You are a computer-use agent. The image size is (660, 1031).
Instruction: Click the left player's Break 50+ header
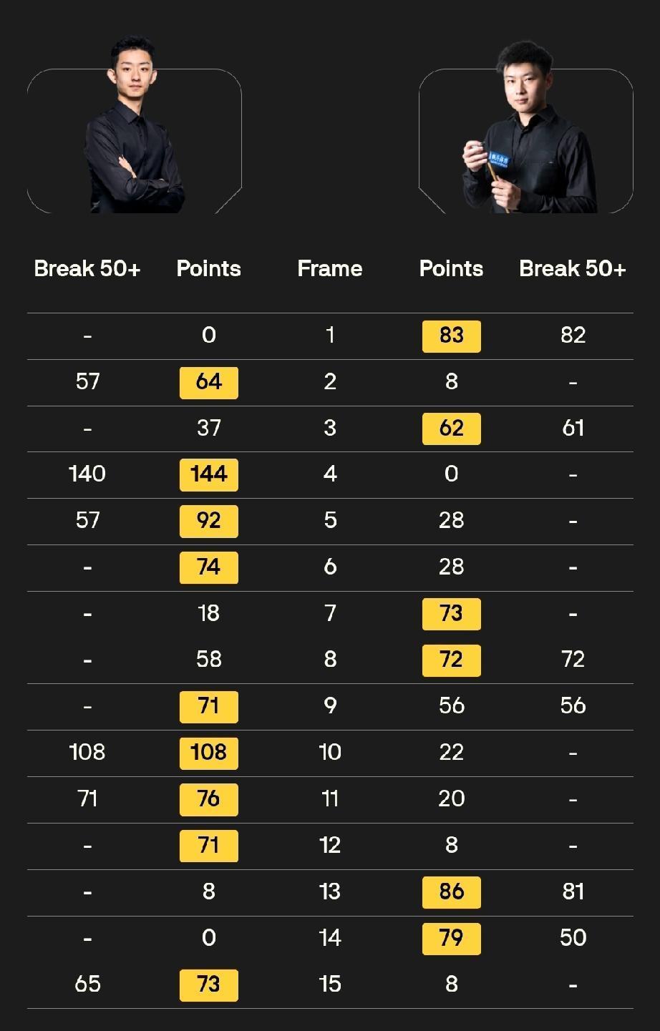click(87, 269)
